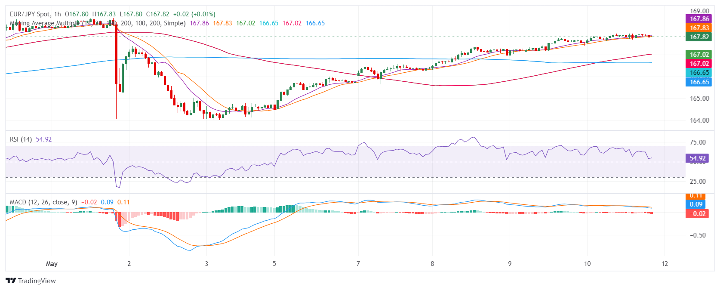
Task: Click the May date label on time axis
Action: click(52, 263)
